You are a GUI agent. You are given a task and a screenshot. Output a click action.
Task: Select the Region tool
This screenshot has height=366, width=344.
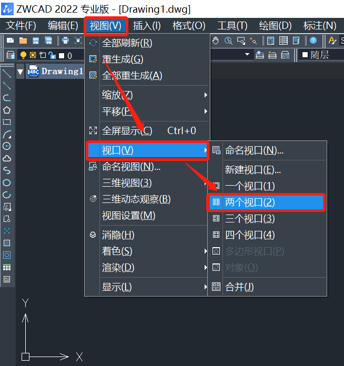click(7, 255)
